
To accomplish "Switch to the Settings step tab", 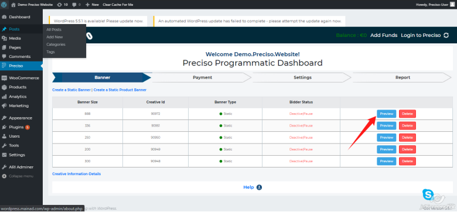I will [302, 77].
